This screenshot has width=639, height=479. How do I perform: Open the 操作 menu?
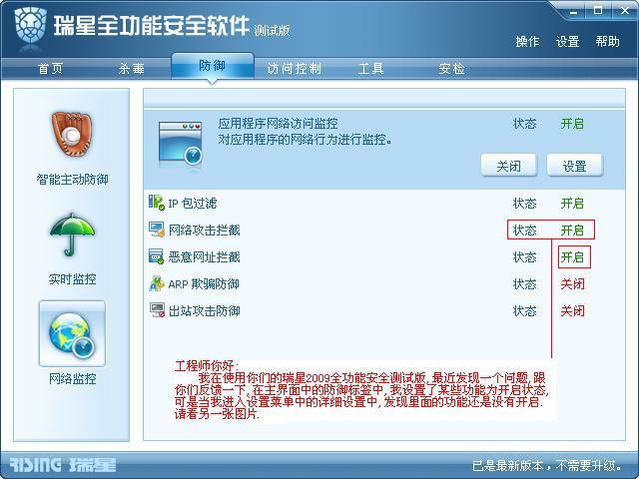pos(527,41)
